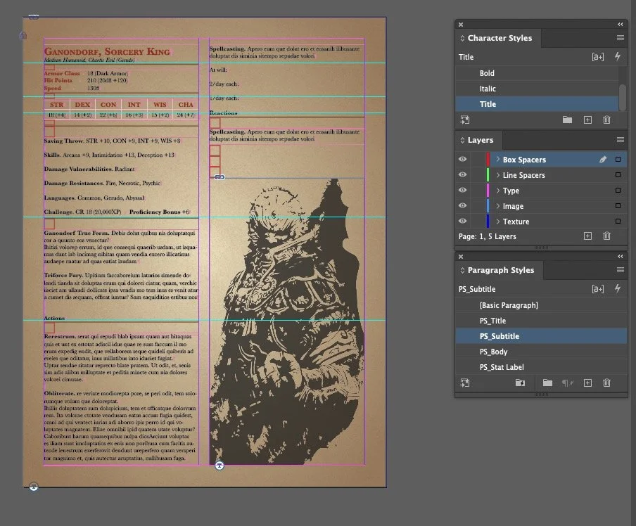636x526 pixels.
Task: Click the lock icon near the page's top-left
Action: pos(23,36)
